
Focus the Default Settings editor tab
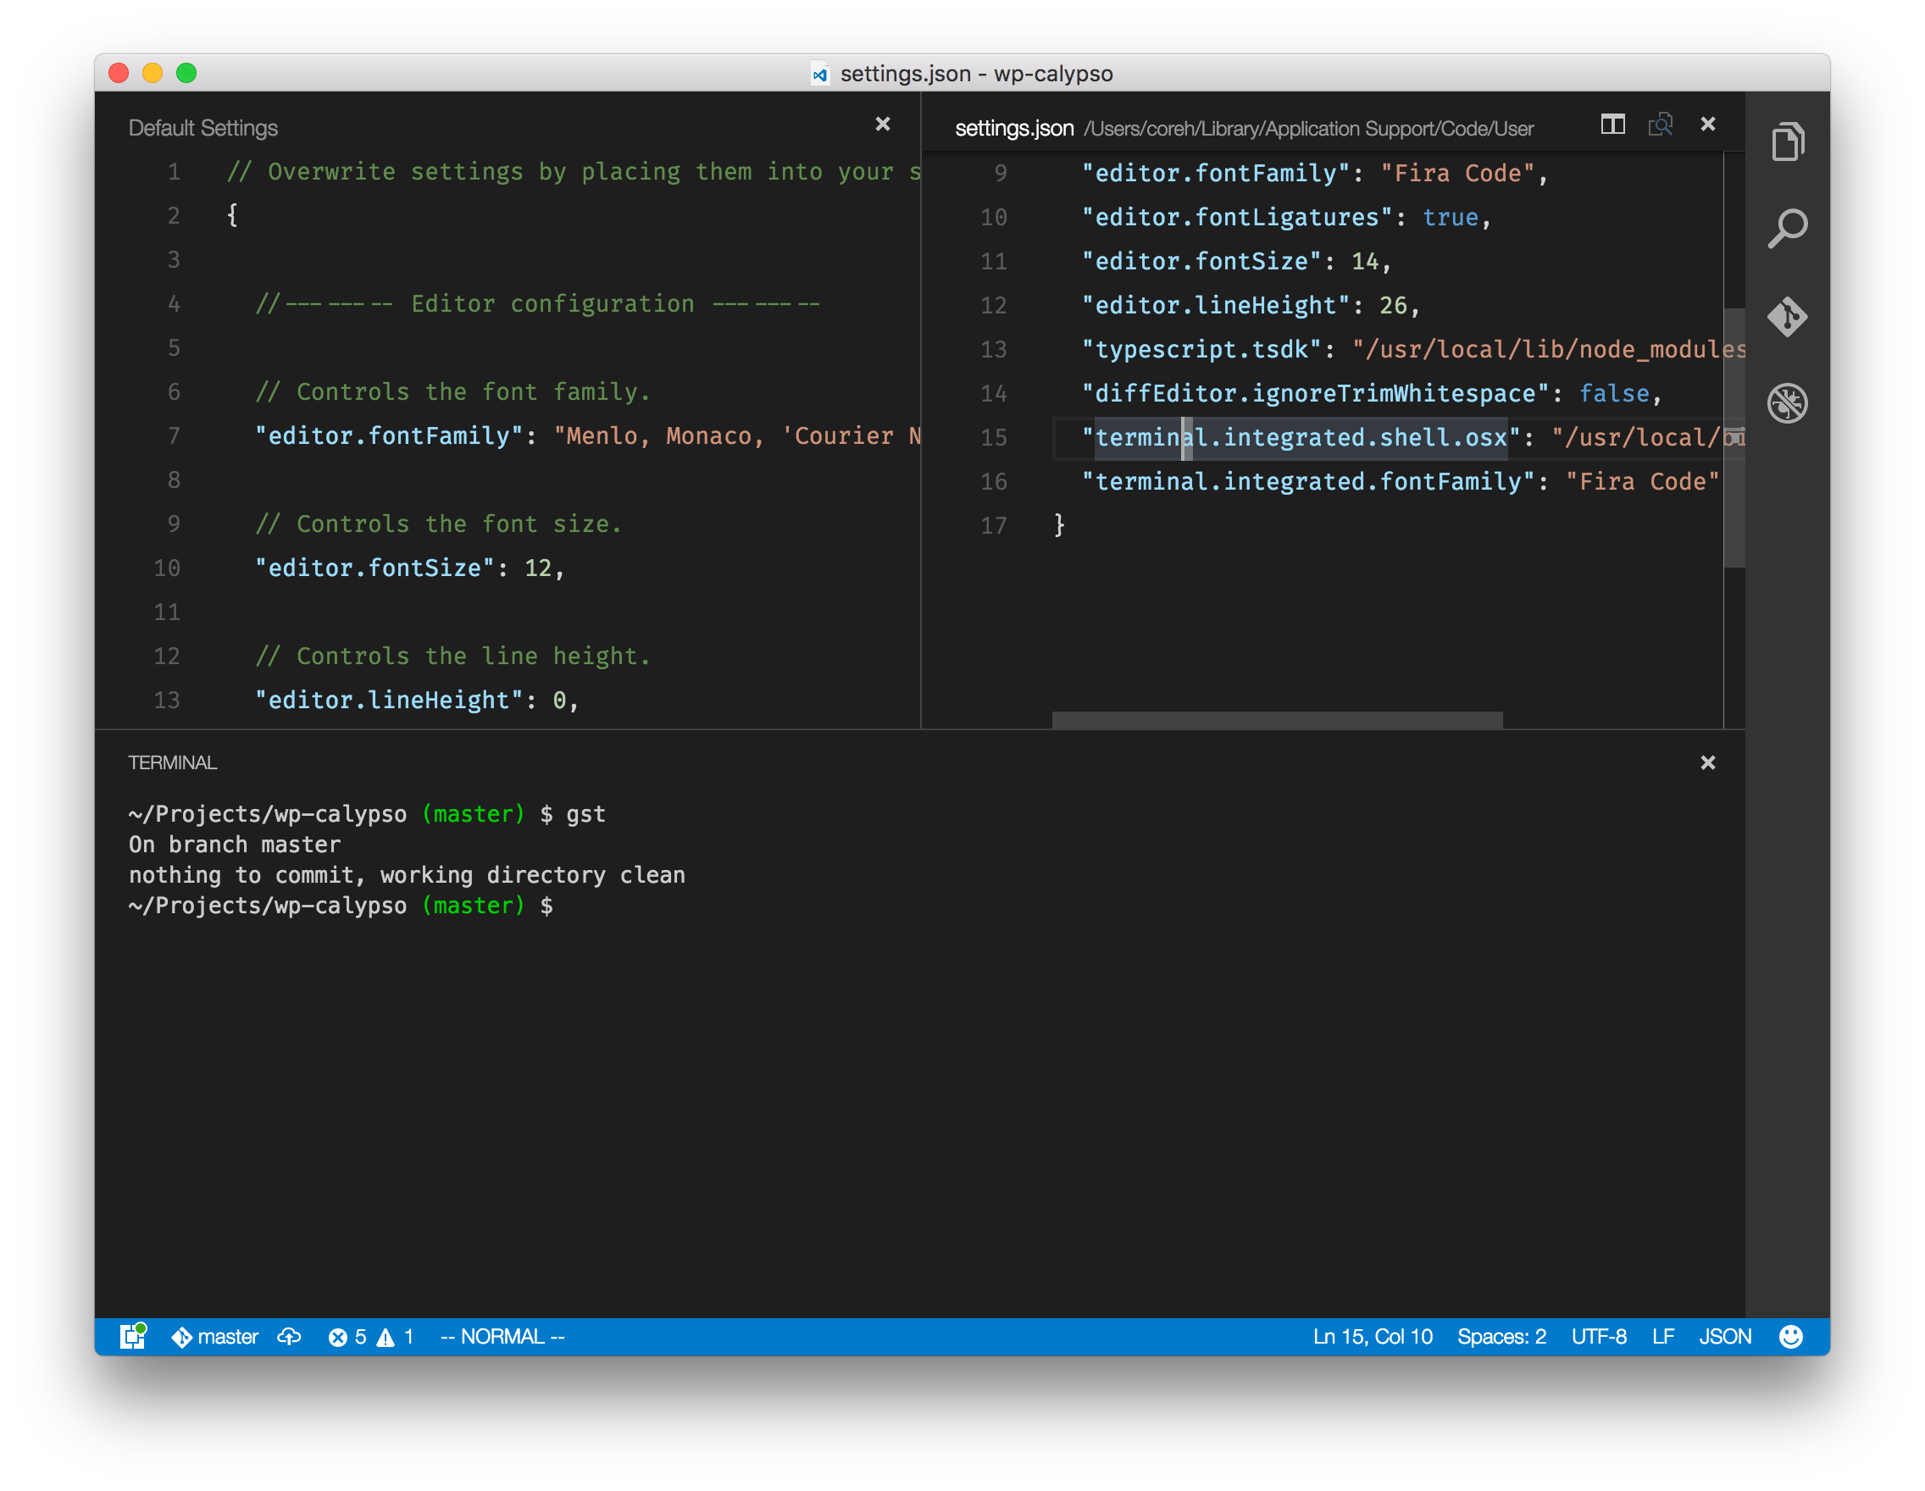point(202,129)
